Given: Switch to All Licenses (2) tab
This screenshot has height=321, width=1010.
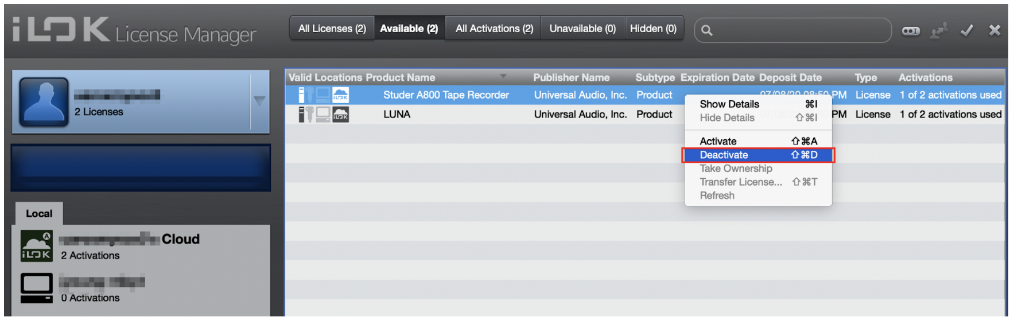Looking at the screenshot, I should coord(332,28).
